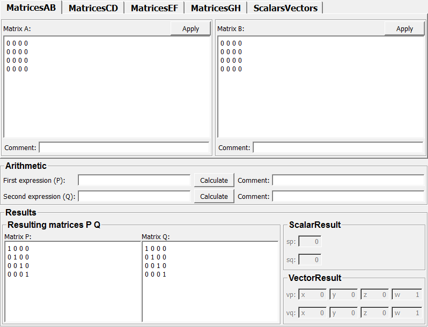Click the MatricesAB tab

31,8
